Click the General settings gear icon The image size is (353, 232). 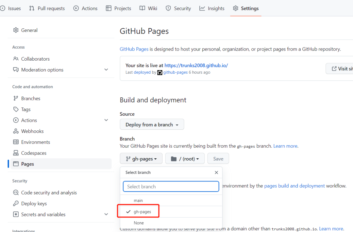point(16,30)
